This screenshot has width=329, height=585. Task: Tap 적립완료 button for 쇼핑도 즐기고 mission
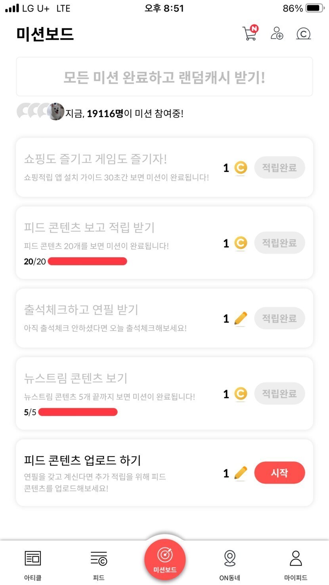[279, 168]
